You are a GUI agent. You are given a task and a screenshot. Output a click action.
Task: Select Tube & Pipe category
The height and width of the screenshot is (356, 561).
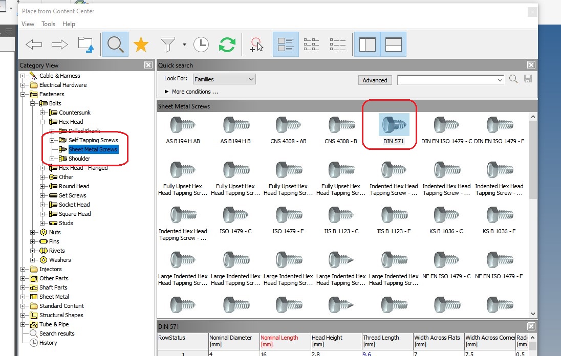point(54,324)
